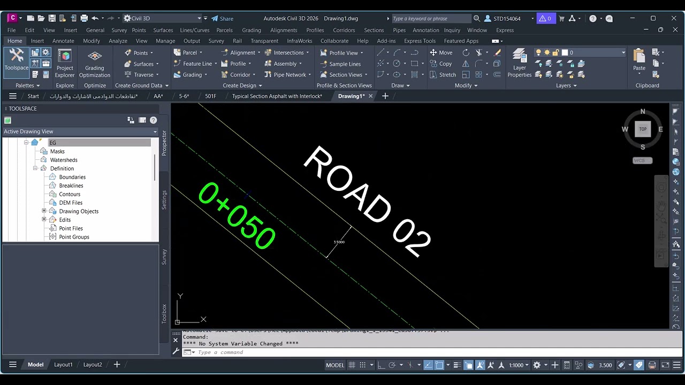This screenshot has height=385, width=685.
Task: Toggle lineweight display in status bar
Action: pyautogui.click(x=458, y=365)
